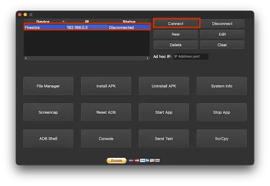Click the device list left scroll arrow
Screen dimensions: 270x186
click(26, 58)
